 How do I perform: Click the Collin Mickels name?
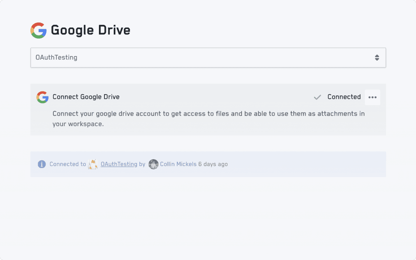pyautogui.click(x=178, y=164)
